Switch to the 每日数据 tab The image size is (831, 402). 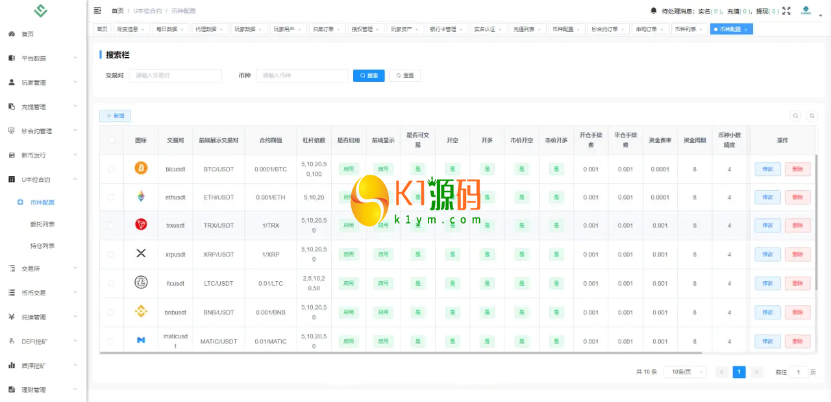[170, 29]
